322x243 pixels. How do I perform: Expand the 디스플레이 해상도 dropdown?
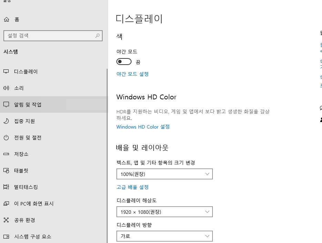(164, 212)
